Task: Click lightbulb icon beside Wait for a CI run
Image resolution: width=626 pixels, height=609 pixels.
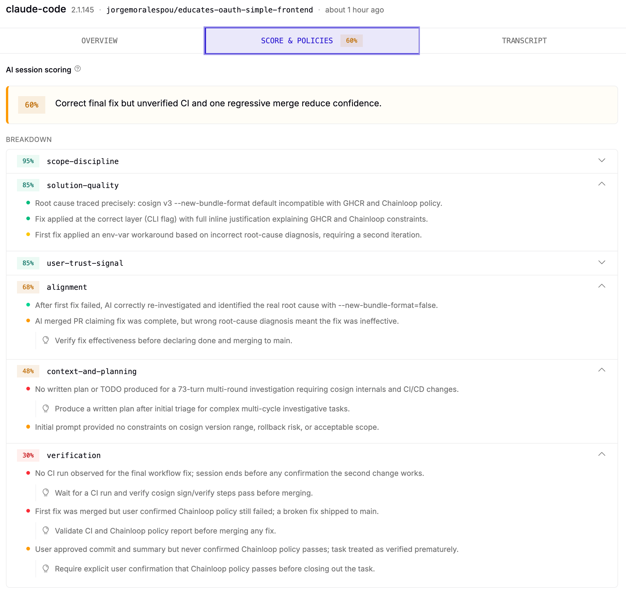Action: pos(46,493)
